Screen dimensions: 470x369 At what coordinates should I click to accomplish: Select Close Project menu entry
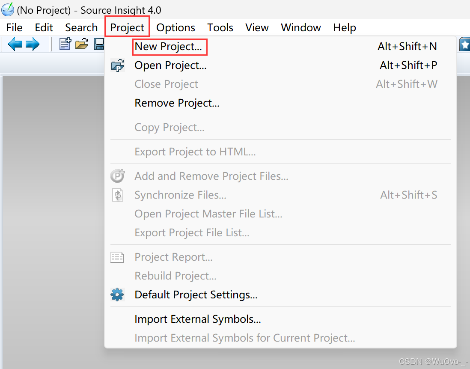point(280,84)
